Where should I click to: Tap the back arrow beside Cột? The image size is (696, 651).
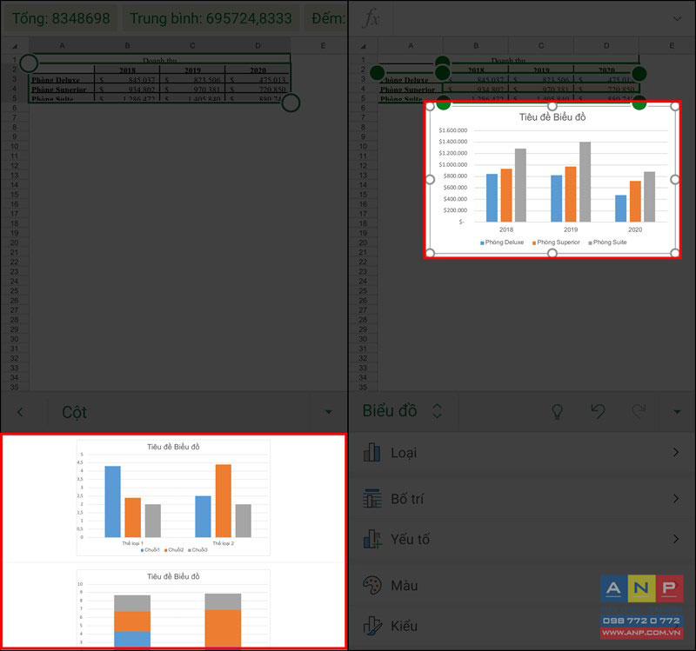pos(20,412)
